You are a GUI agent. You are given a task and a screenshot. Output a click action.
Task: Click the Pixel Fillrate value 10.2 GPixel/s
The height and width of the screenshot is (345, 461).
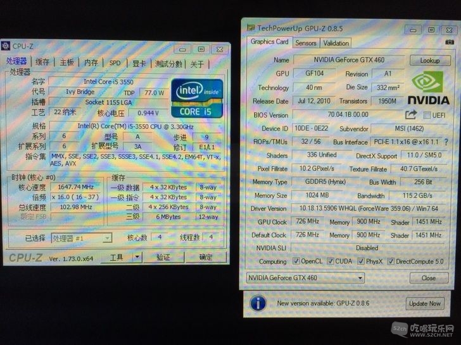317,168
